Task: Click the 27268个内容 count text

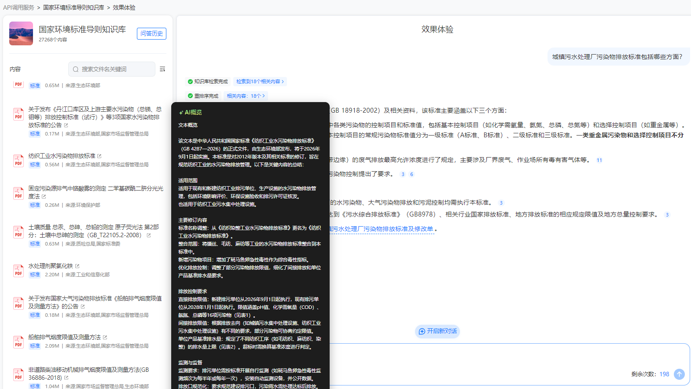Action: point(53,40)
